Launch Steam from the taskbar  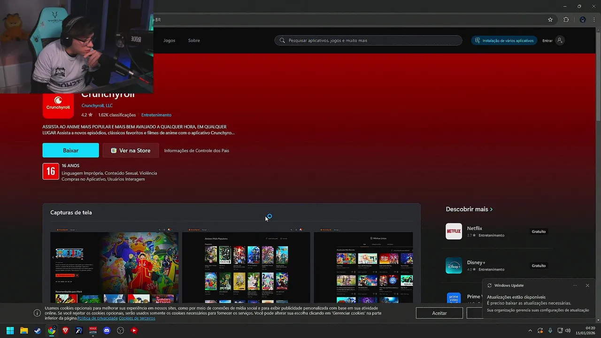coord(38,330)
